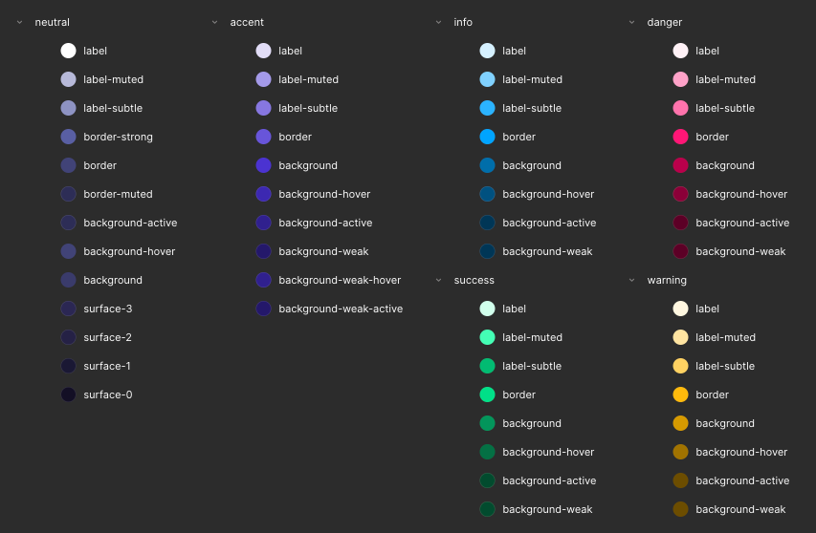Collapse the neutral group chevron
816x533 pixels.
pyautogui.click(x=19, y=22)
